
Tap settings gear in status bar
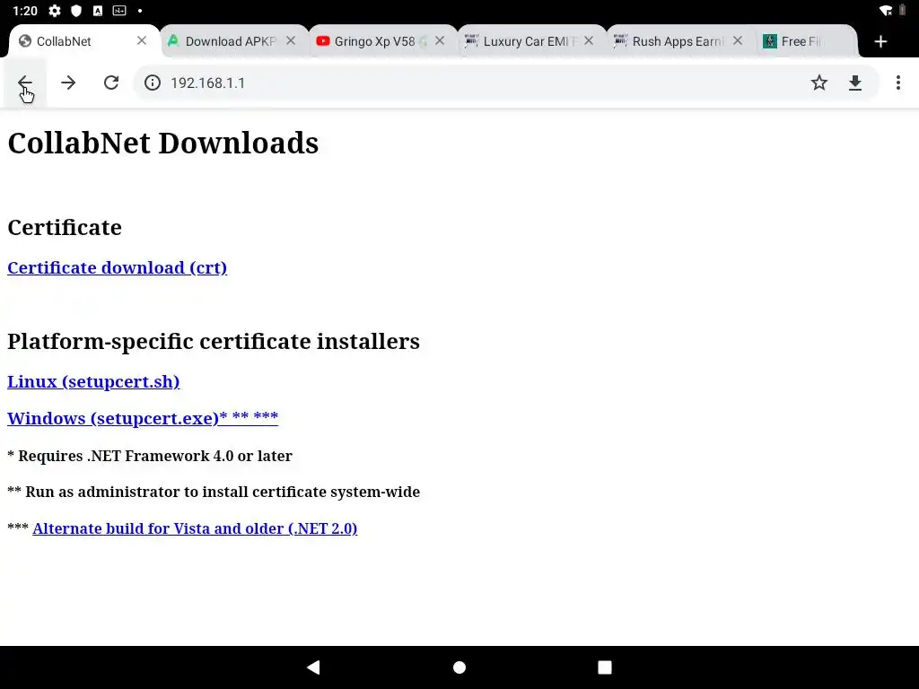pyautogui.click(x=55, y=11)
